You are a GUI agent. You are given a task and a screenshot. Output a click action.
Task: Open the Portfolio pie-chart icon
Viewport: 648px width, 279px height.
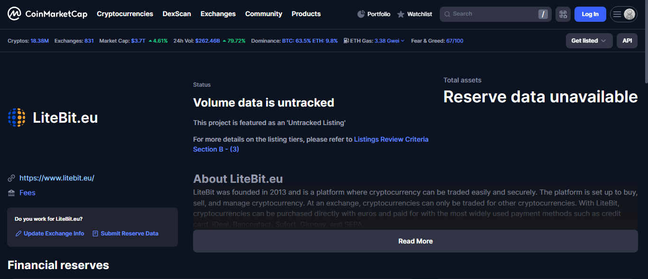coord(361,14)
